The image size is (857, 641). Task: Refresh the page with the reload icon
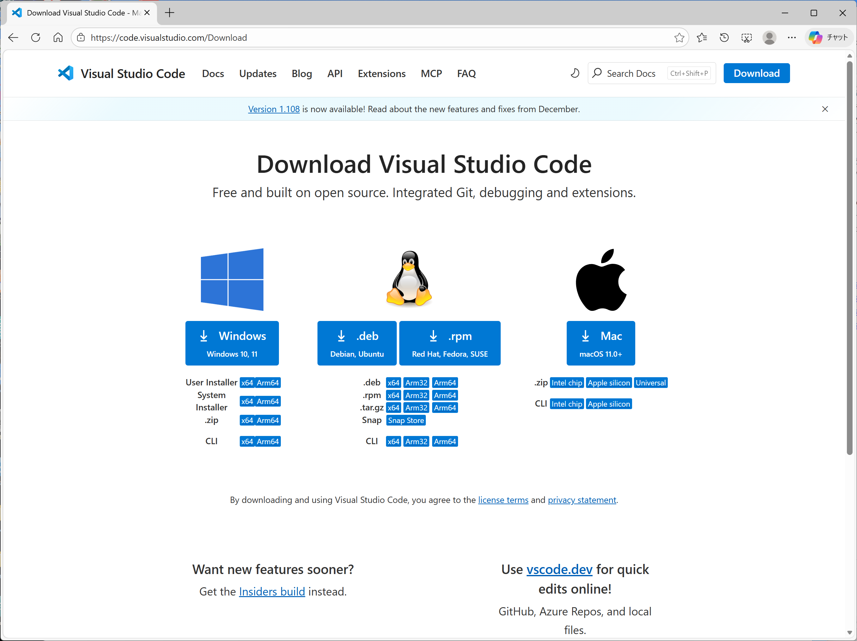[x=36, y=38]
